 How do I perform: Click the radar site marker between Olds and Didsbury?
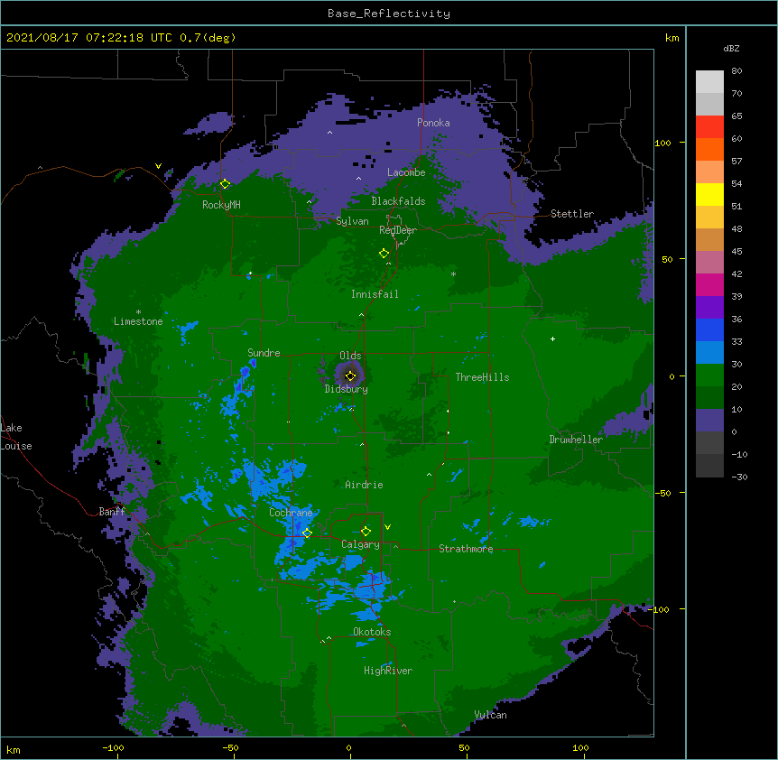coord(350,376)
